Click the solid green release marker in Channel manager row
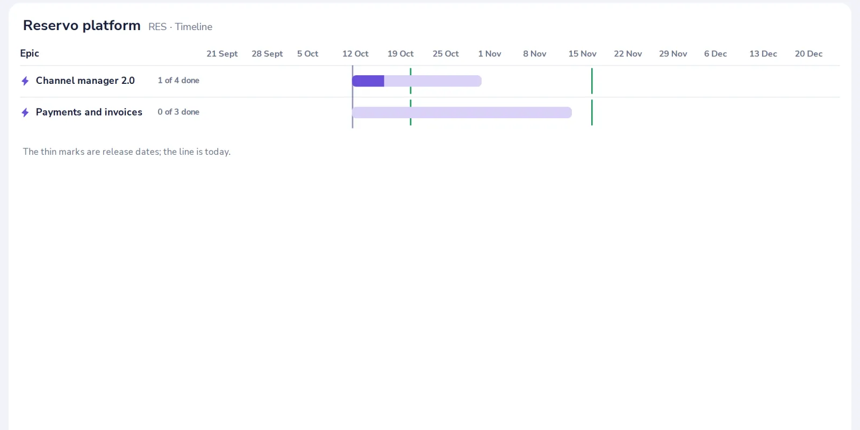 click(x=592, y=81)
